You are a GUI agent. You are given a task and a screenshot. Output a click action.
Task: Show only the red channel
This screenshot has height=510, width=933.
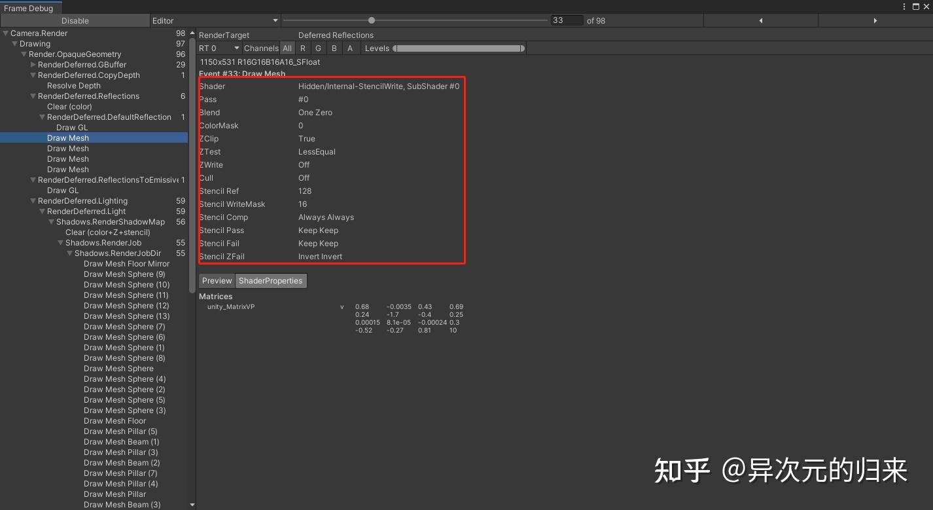(302, 48)
